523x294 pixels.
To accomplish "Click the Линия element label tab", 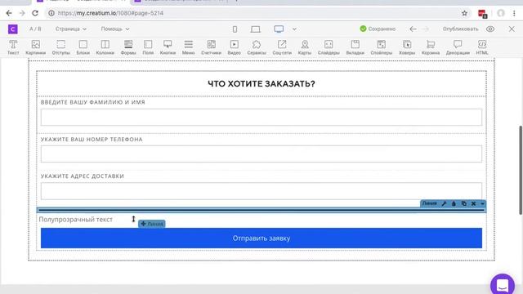I will point(429,203).
